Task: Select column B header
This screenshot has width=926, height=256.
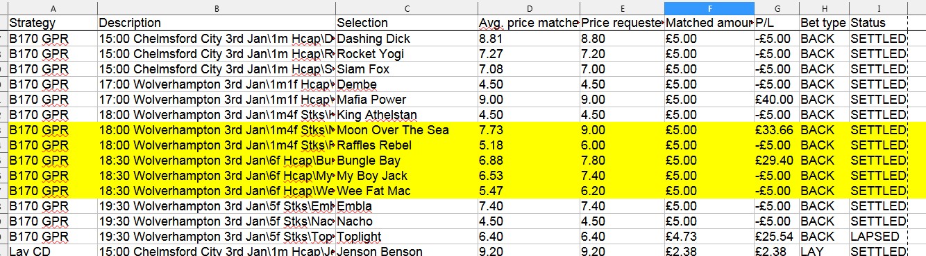Action: point(217,8)
